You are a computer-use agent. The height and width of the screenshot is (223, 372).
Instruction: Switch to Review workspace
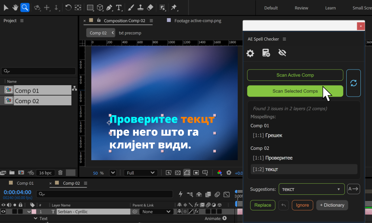(x=301, y=8)
